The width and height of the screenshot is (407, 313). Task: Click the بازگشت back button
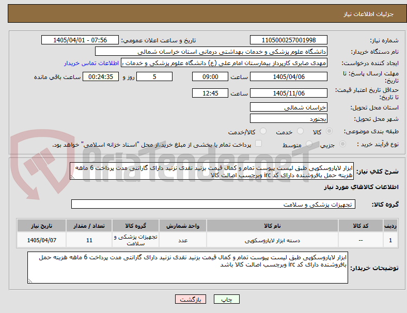(191, 299)
